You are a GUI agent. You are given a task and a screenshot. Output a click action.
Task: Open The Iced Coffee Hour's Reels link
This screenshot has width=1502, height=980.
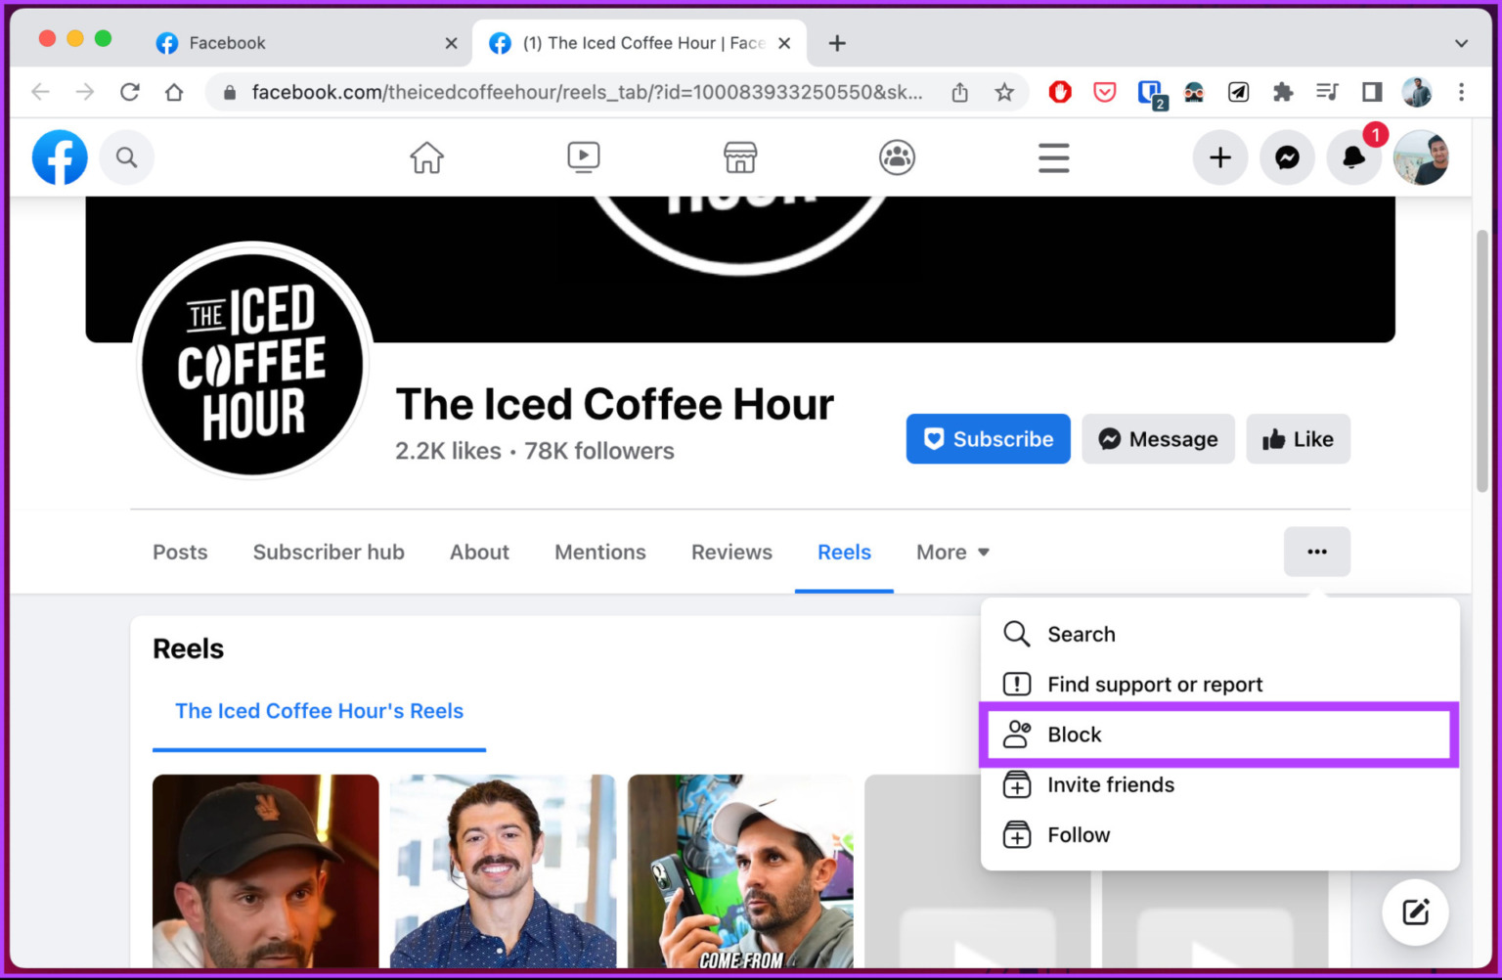tap(319, 711)
